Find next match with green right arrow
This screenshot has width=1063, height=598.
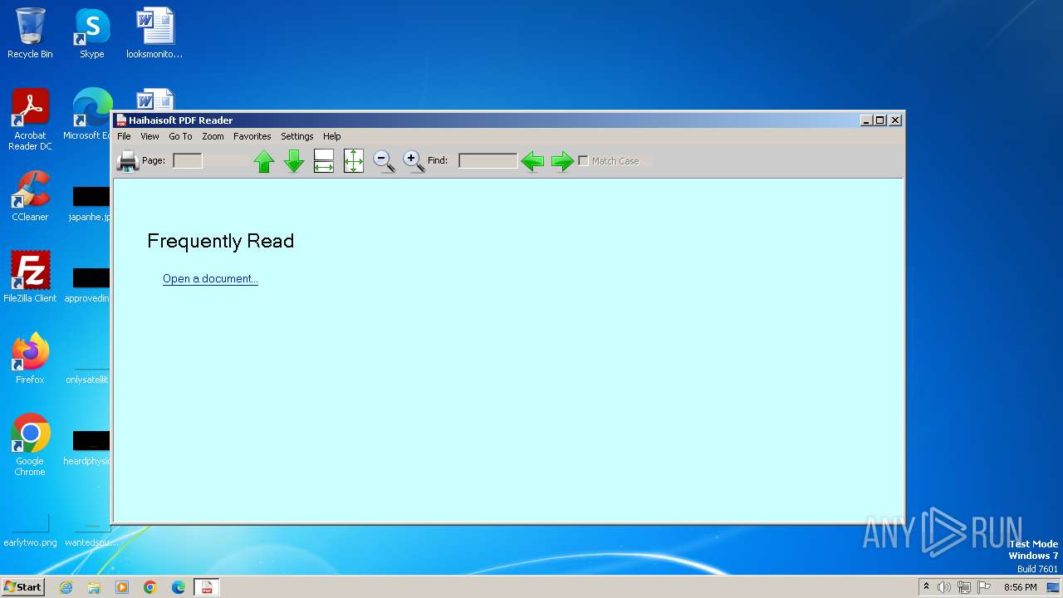(563, 161)
